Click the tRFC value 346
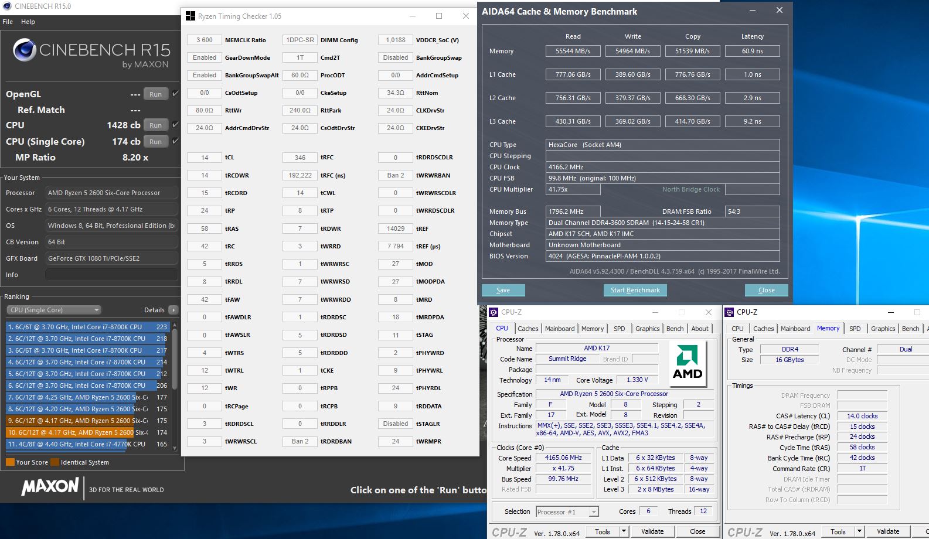This screenshot has height=539, width=929. click(x=300, y=157)
